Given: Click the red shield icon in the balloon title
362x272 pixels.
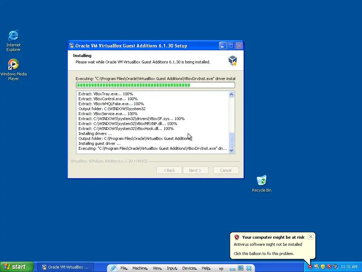Looking at the screenshot, I should point(237,237).
